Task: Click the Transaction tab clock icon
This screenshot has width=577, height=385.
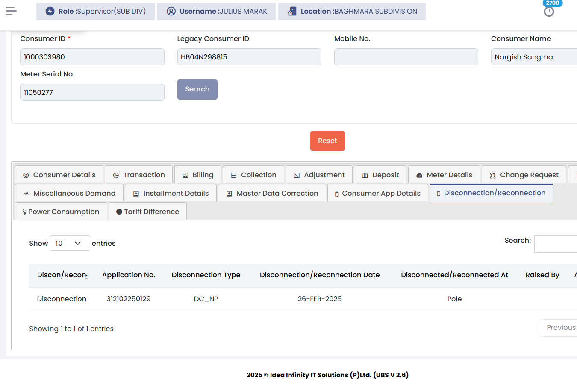Action: [x=116, y=175]
